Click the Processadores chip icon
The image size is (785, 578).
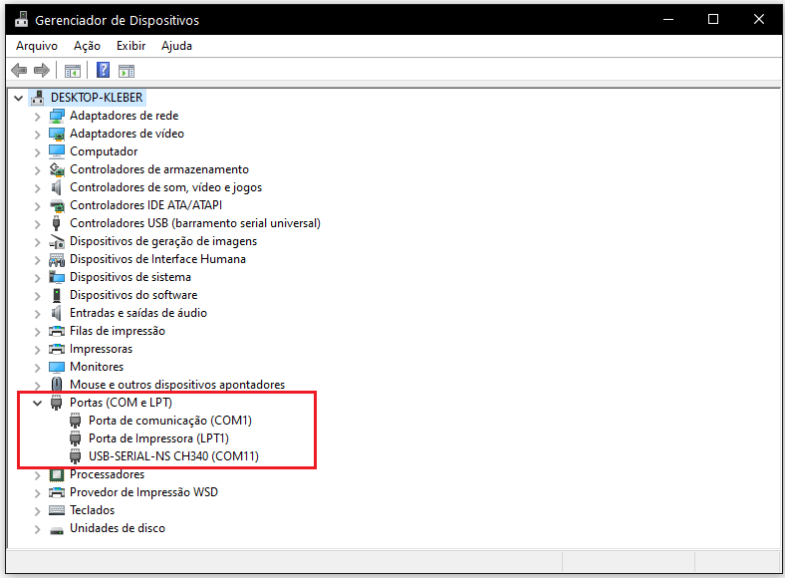(x=57, y=474)
